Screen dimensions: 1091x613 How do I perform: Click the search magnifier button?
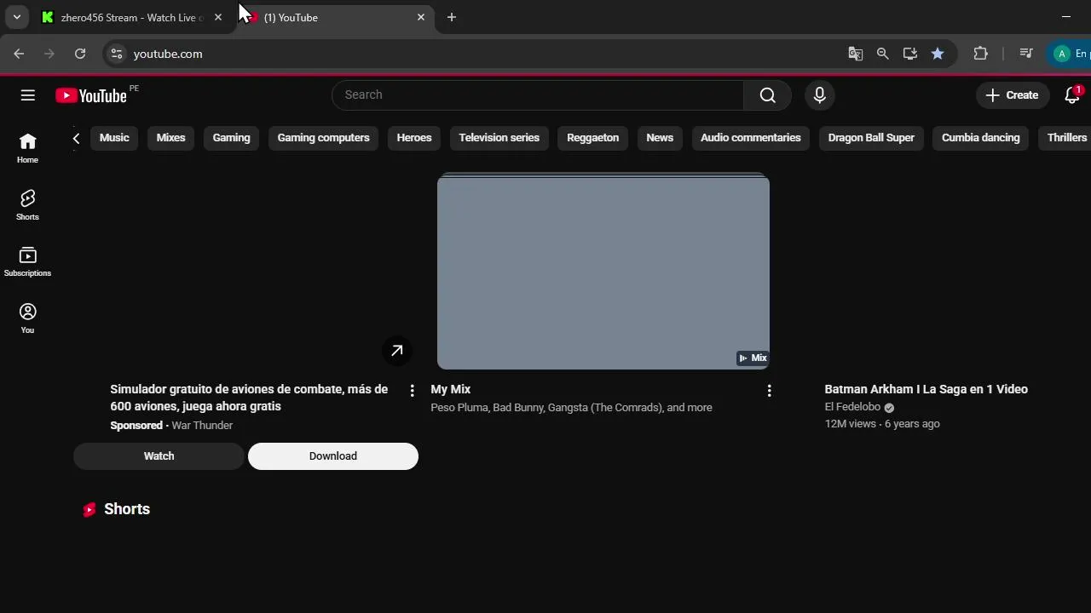pyautogui.click(x=768, y=95)
